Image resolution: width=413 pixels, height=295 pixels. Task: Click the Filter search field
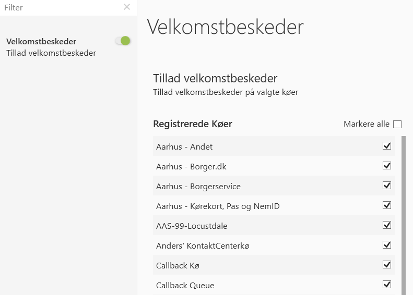click(60, 8)
